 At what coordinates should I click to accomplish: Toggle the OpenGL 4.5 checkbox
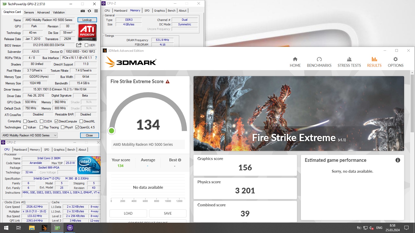click(77, 127)
